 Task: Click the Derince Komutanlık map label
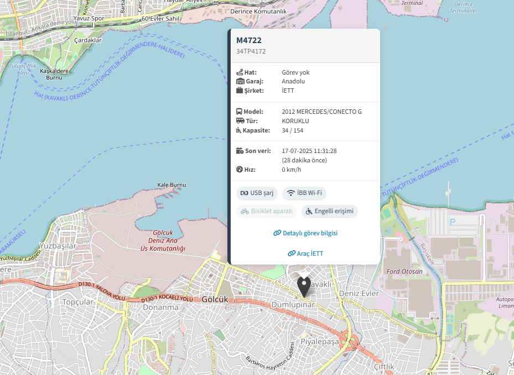(258, 12)
